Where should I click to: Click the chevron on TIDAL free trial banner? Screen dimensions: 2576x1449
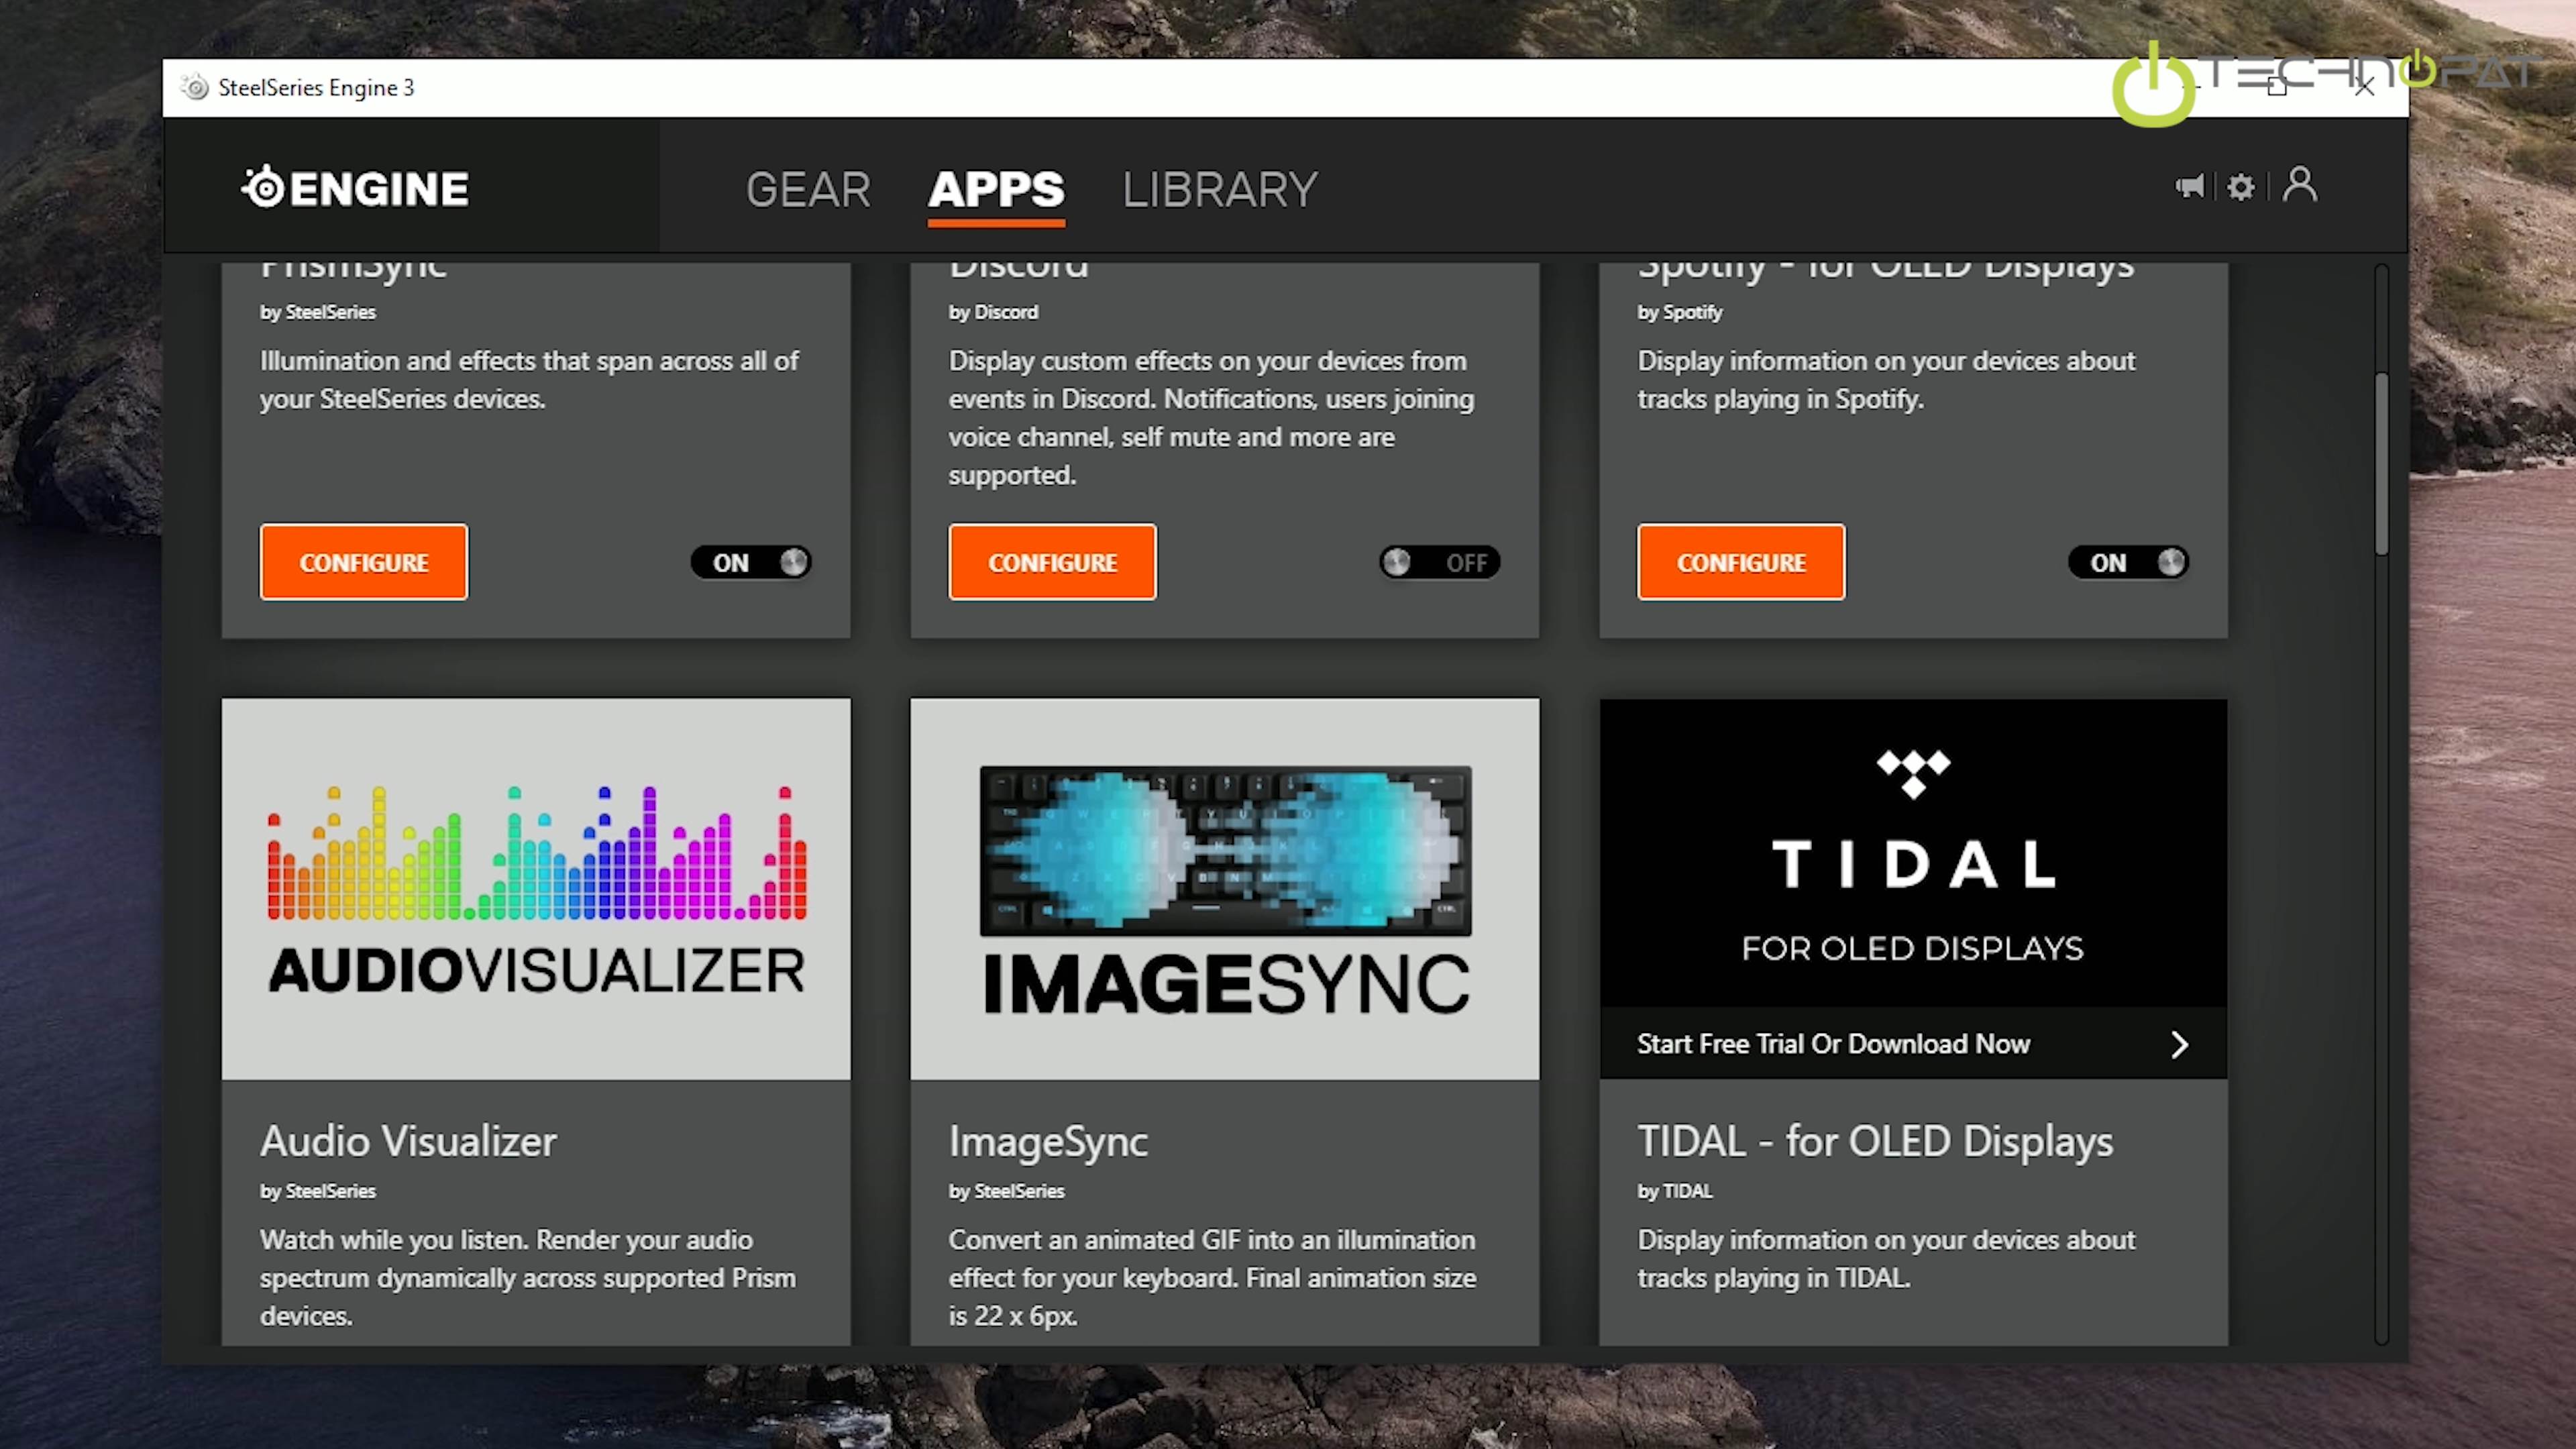click(2180, 1044)
